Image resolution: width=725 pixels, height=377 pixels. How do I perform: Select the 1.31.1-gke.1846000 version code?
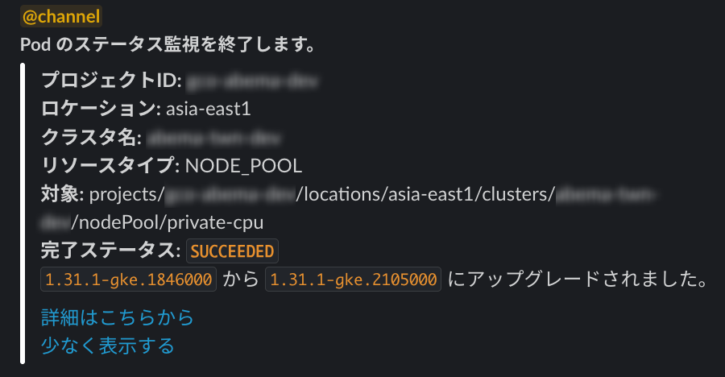[129, 280]
